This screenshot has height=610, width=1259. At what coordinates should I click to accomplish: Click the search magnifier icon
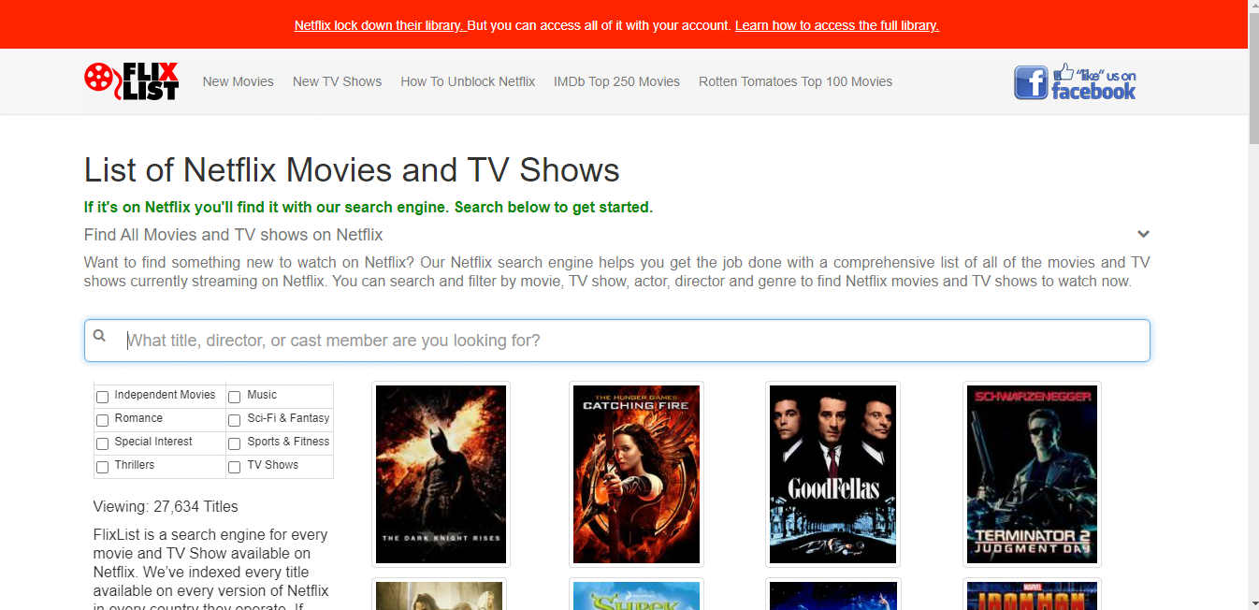(100, 337)
